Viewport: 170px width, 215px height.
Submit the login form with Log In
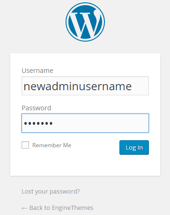134,147
